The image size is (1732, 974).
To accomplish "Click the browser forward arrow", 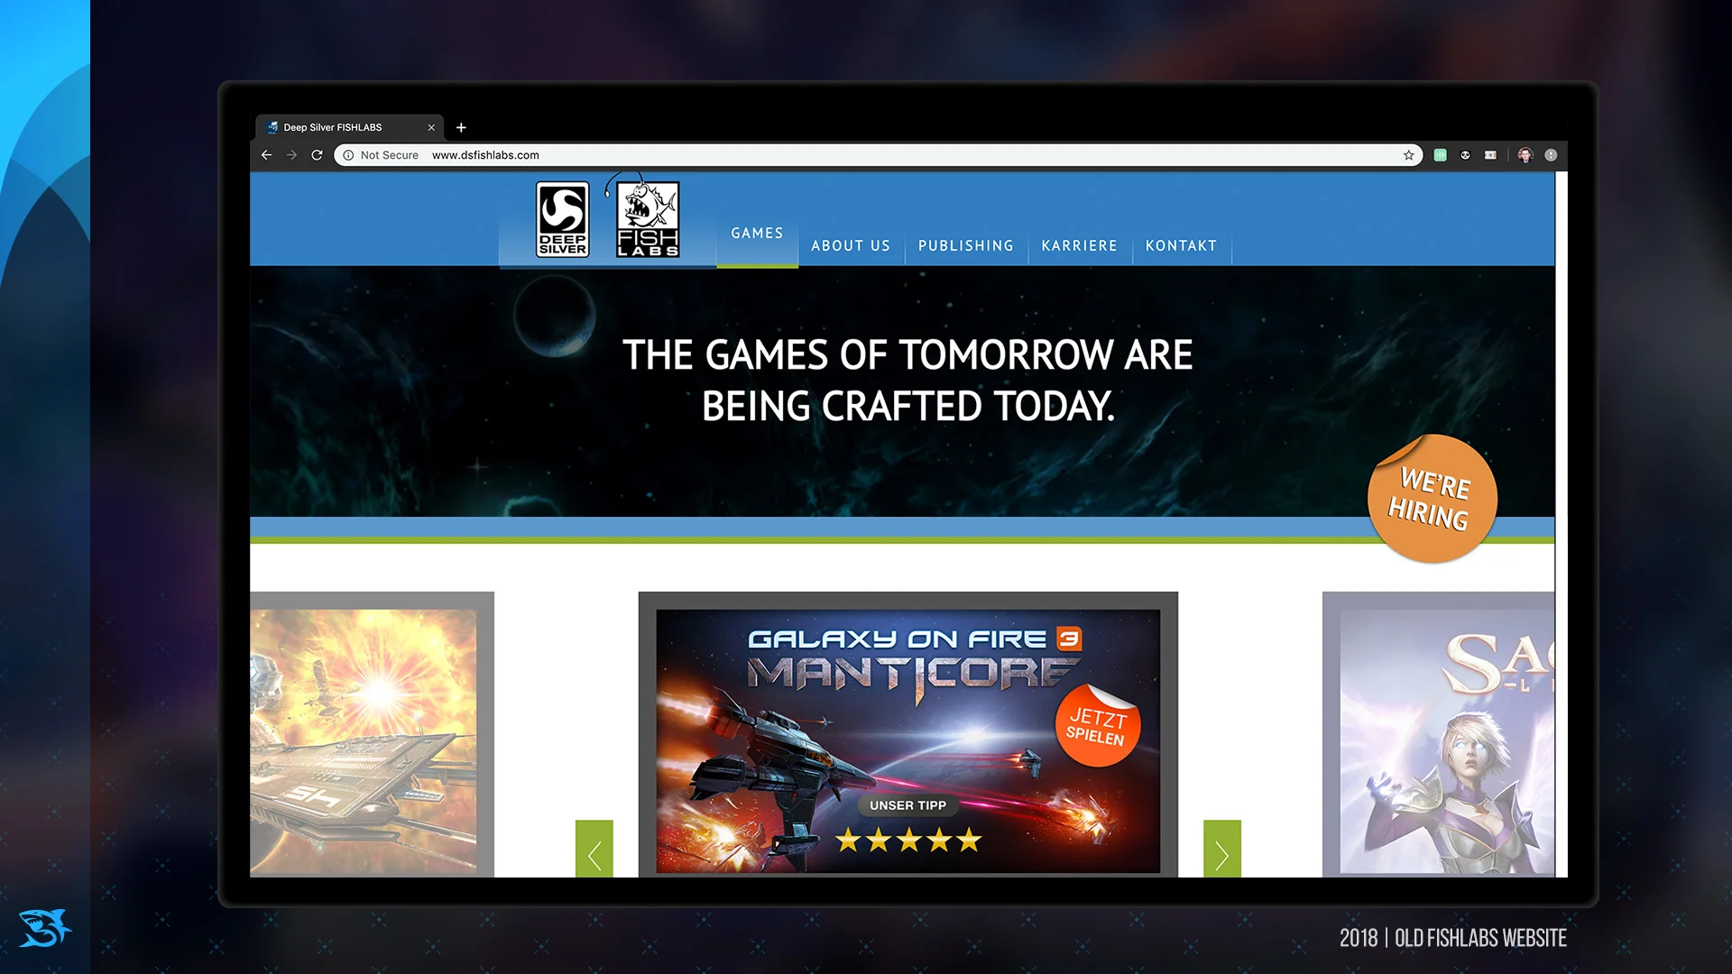I will pos(291,155).
